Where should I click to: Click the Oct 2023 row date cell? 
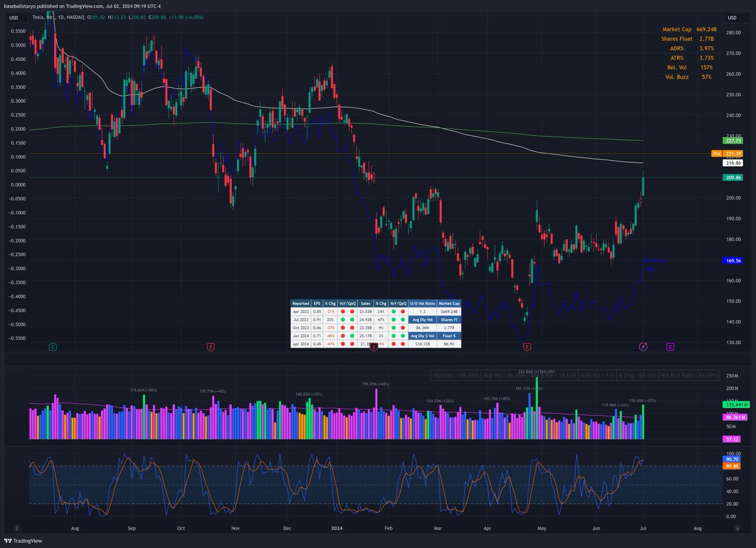coord(301,328)
